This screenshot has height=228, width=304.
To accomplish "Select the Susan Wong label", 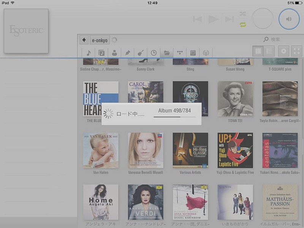I will point(235,69).
